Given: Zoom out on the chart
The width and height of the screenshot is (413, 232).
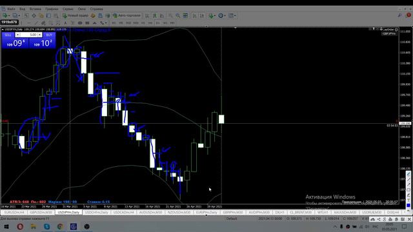Looking at the screenshot, I should (178, 15).
